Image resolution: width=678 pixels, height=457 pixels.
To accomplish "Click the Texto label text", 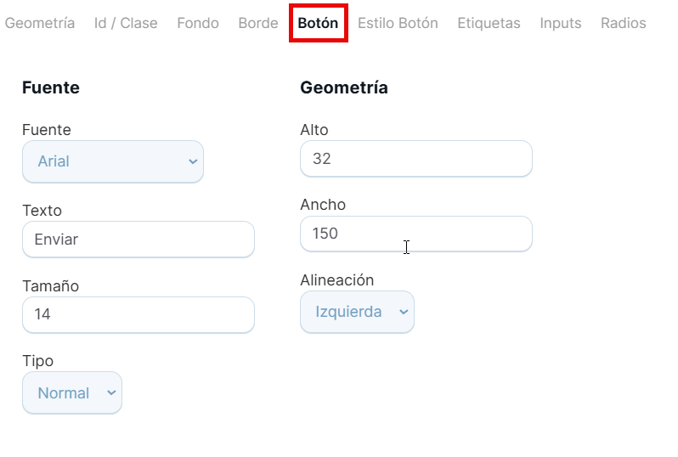I will 42,211.
